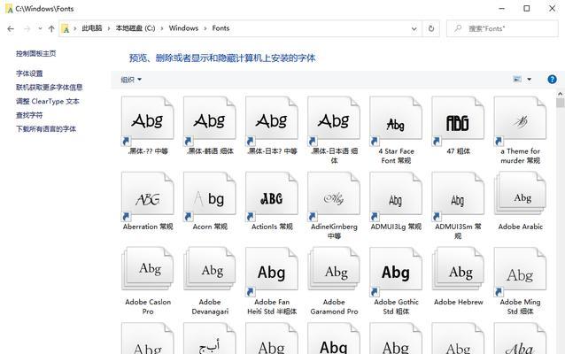
Task: Click the view layout icon
Action: click(x=517, y=79)
